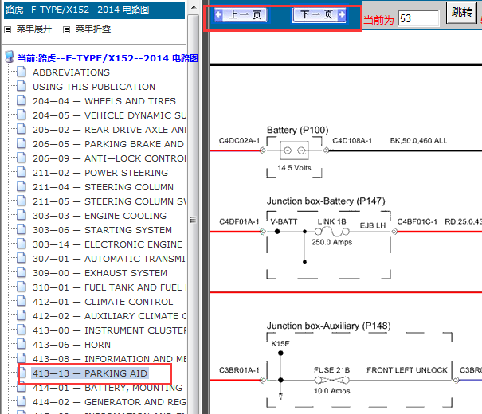Open ABBREVIATIONS document
Viewport: 482px width, 414px height.
(71, 72)
